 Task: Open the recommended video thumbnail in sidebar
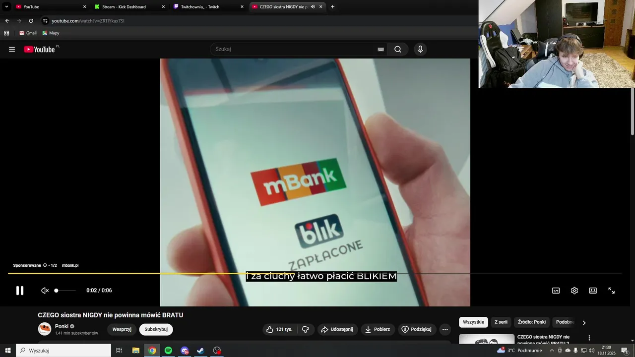click(487, 339)
